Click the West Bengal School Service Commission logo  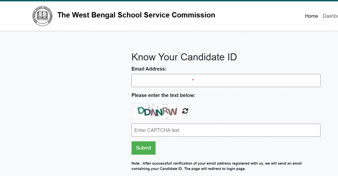(43, 16)
